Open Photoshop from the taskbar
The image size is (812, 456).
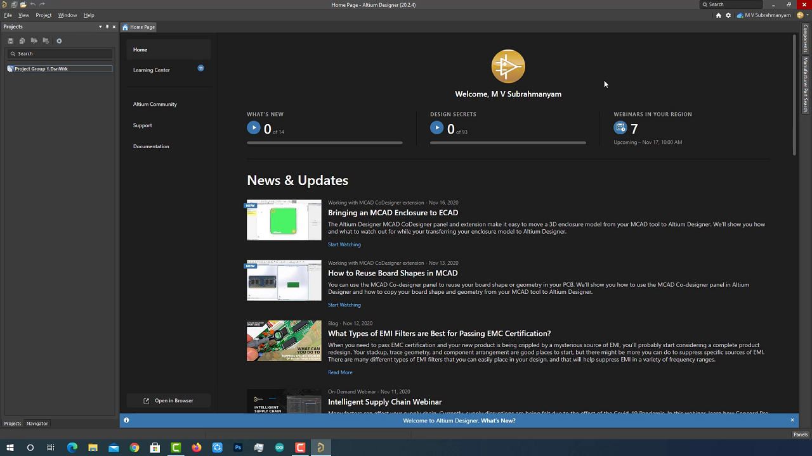tap(238, 448)
